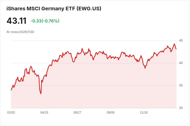190x126 pixels.
Task: Click the 40 price axis label
Action: 181,63
